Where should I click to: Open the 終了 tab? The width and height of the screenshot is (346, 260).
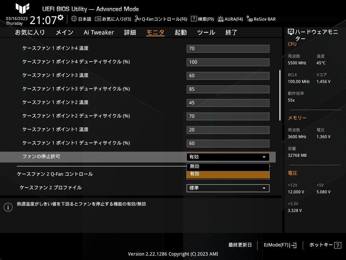tap(231, 32)
